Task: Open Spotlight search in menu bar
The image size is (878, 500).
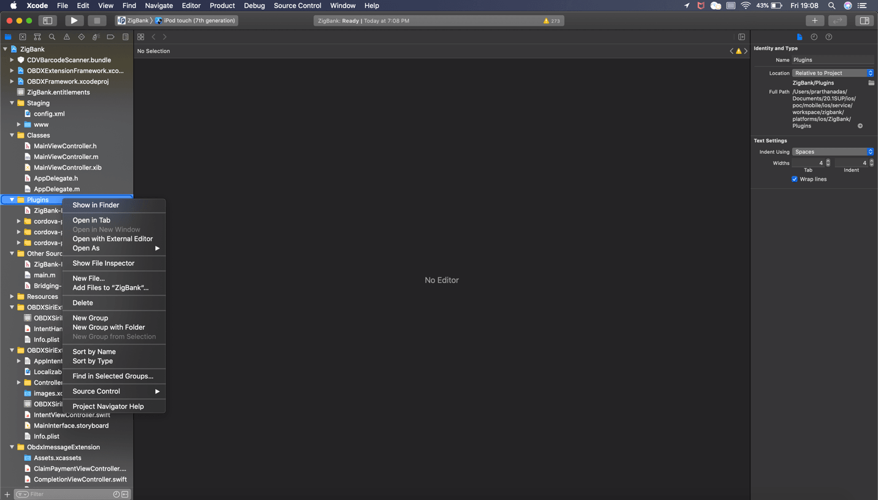Action: tap(831, 6)
